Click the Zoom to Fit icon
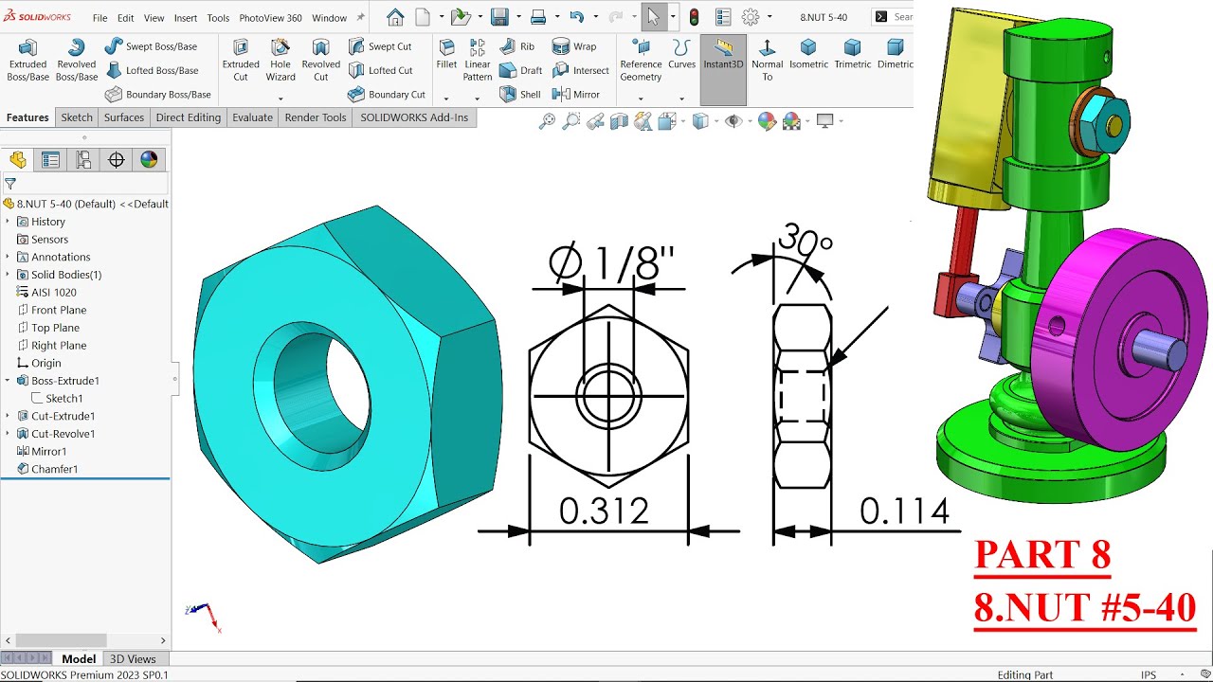Viewport: 1213px width, 682px height. coord(547,121)
